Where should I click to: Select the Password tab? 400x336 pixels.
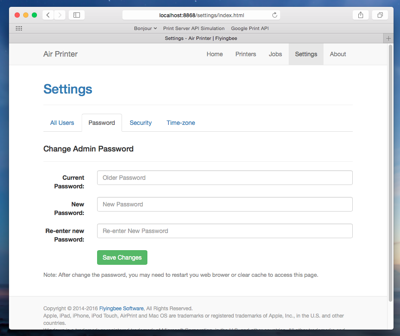coord(101,123)
